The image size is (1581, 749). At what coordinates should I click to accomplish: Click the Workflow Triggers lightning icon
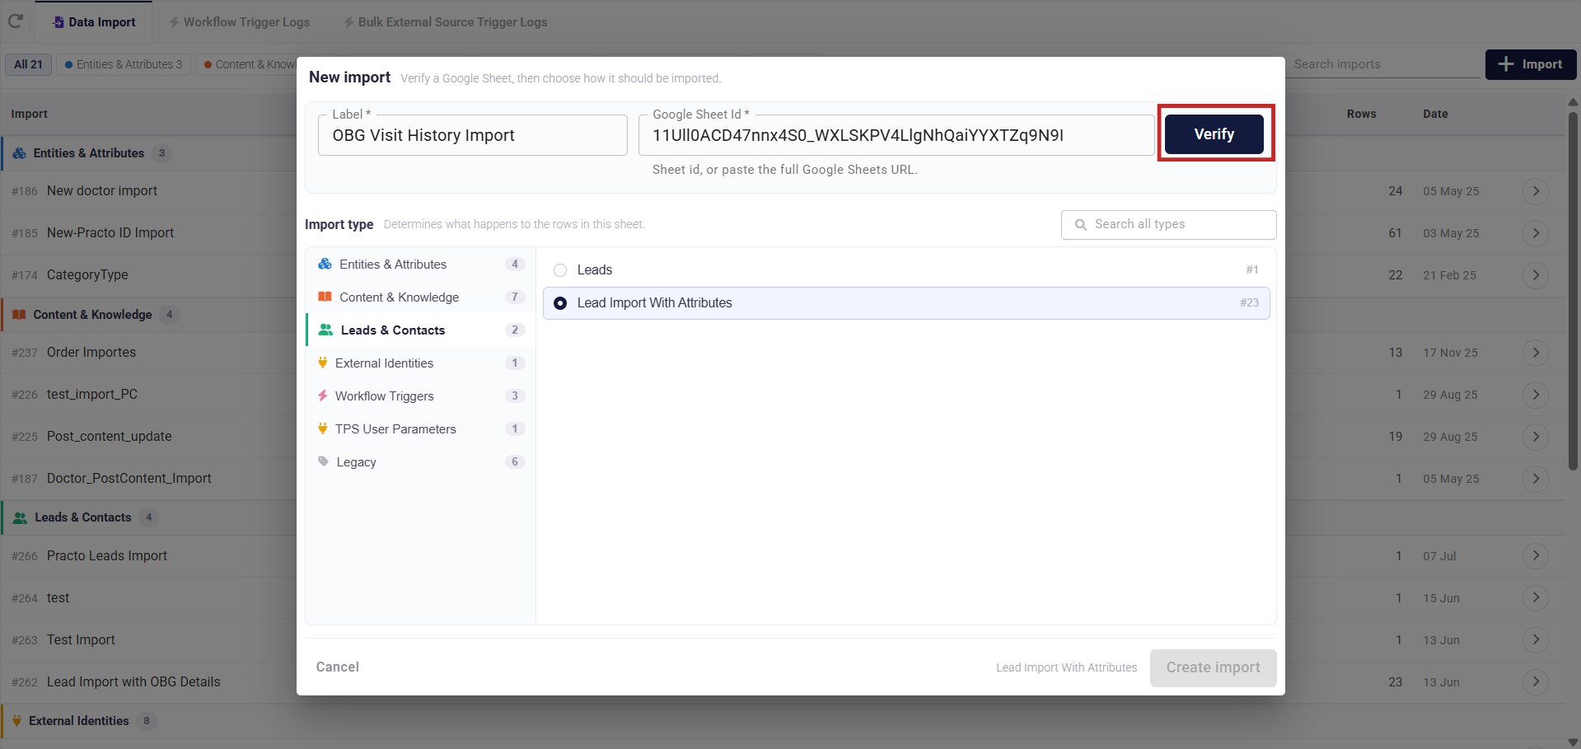pyautogui.click(x=323, y=396)
